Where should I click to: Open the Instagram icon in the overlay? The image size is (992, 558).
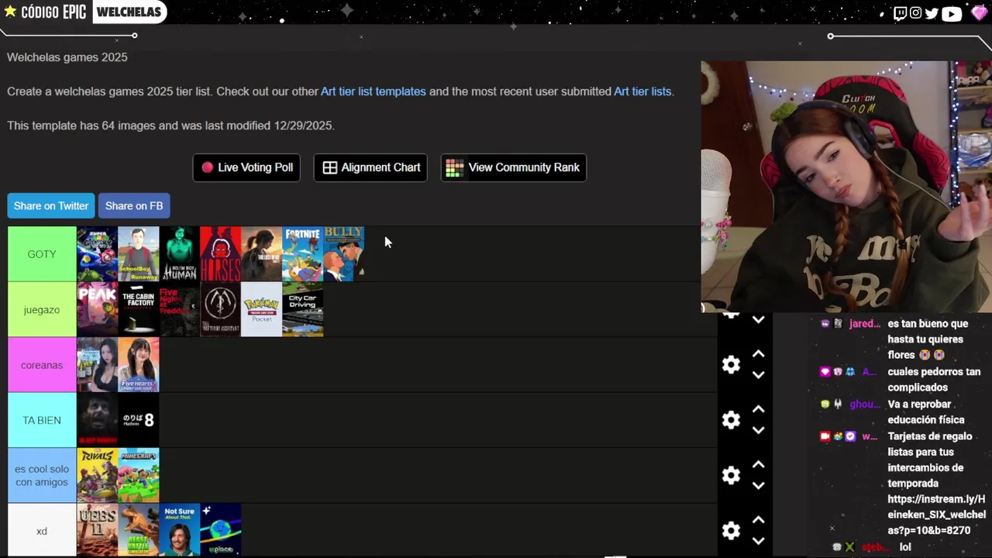[915, 12]
